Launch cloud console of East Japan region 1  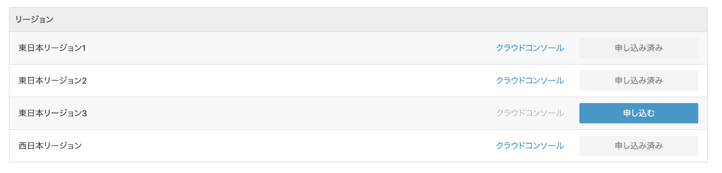tap(530, 48)
